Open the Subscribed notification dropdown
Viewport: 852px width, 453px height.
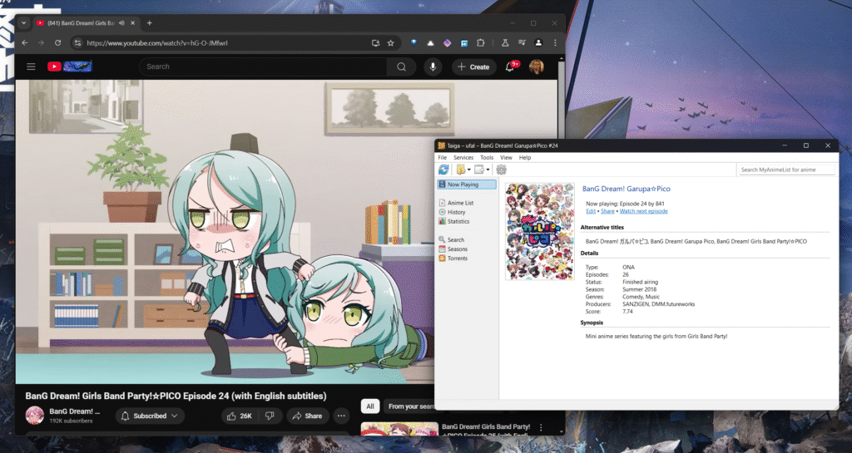click(150, 416)
